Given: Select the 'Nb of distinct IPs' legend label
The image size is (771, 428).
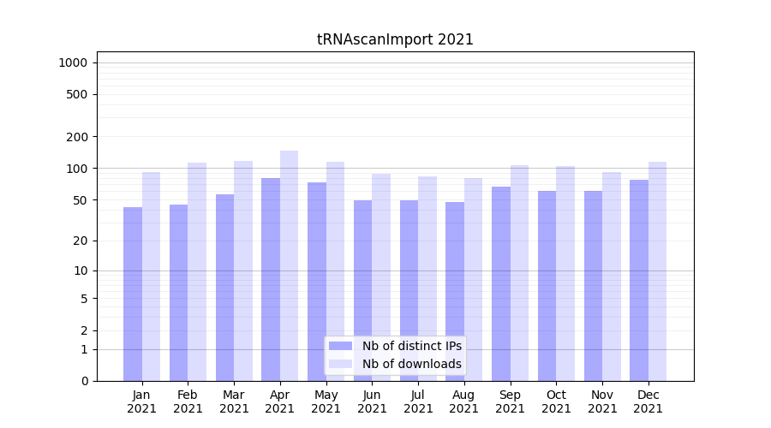Looking at the screenshot, I should pyautogui.click(x=411, y=346).
